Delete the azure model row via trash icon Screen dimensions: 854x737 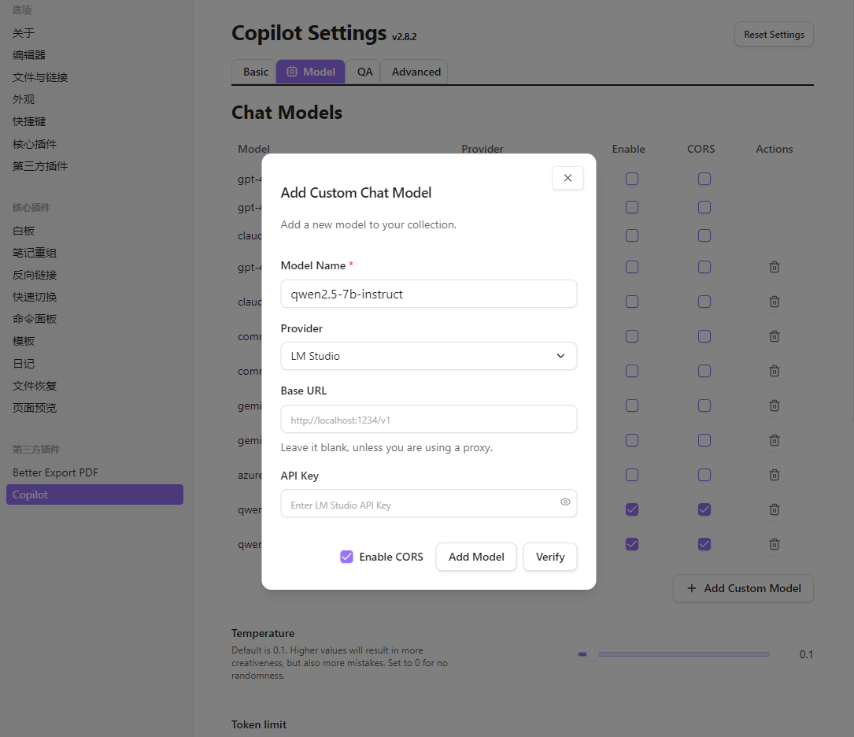pos(775,475)
